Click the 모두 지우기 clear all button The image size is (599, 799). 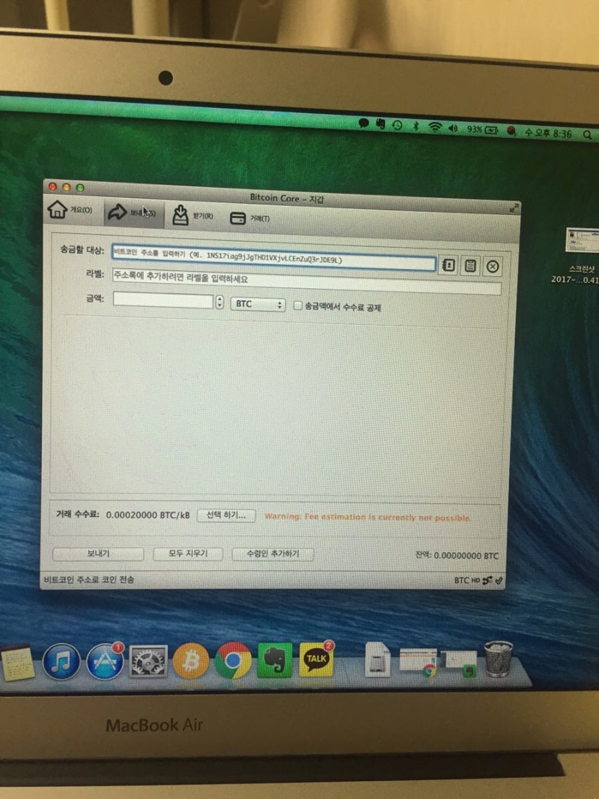point(187,554)
